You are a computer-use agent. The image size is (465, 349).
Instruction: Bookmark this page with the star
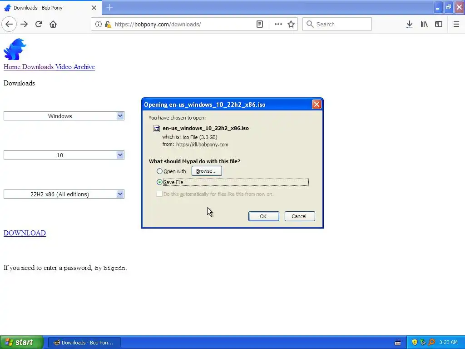pos(291,24)
